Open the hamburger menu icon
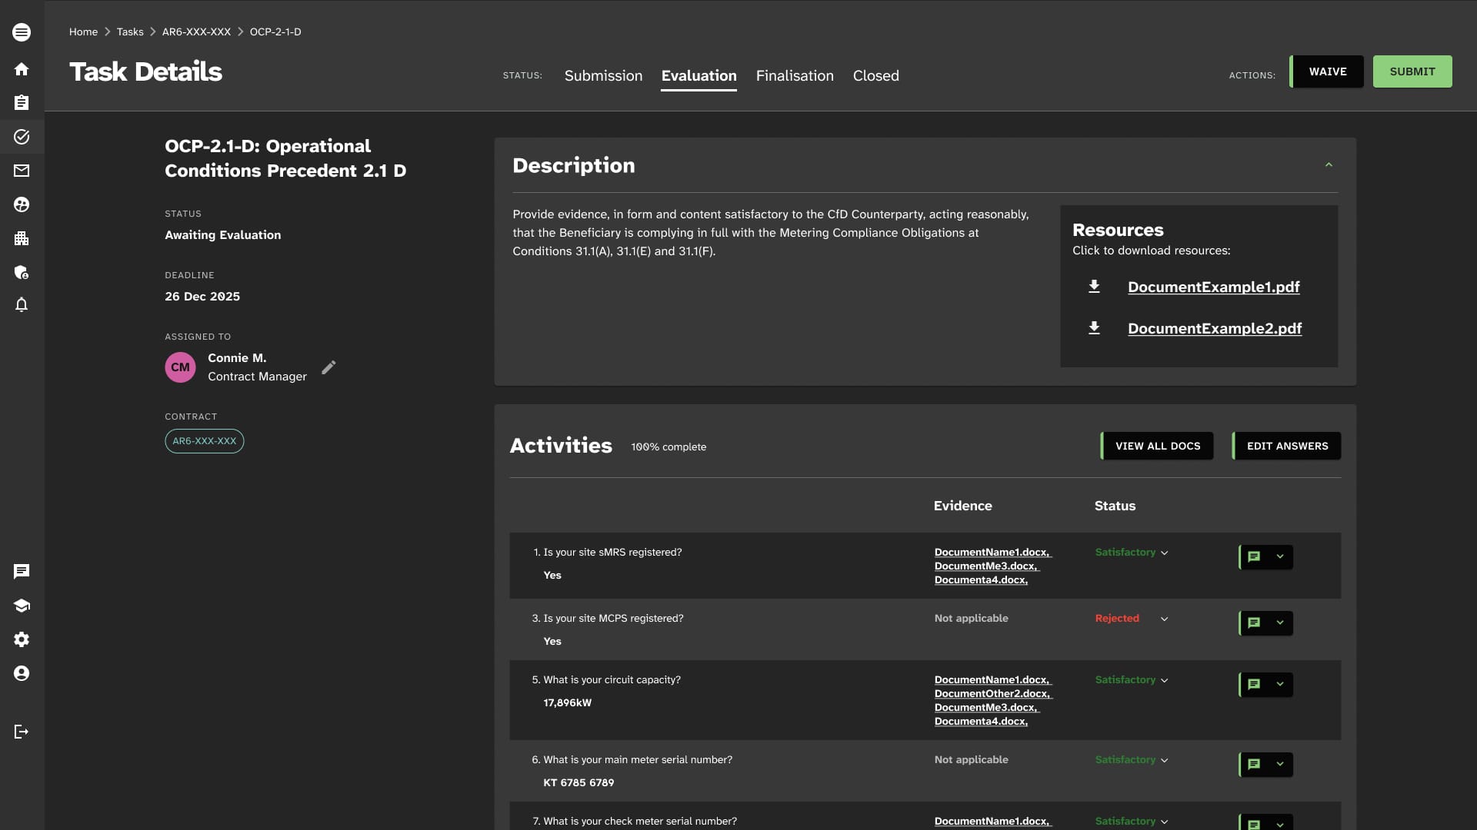This screenshot has height=830, width=1477. [x=22, y=32]
